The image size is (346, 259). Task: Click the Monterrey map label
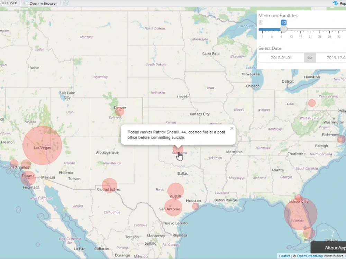point(156,236)
